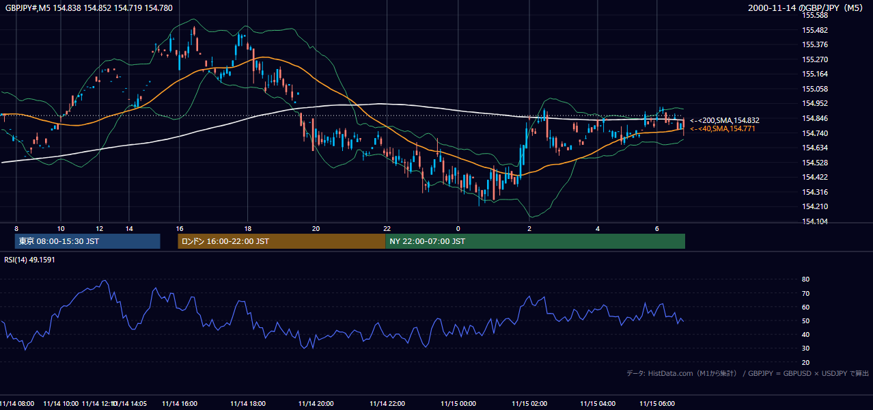The image size is (873, 410).
Task: Click the 11/14 16:00 bottom time label
Action: point(180,404)
